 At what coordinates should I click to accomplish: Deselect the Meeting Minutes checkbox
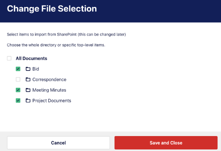click(18, 90)
